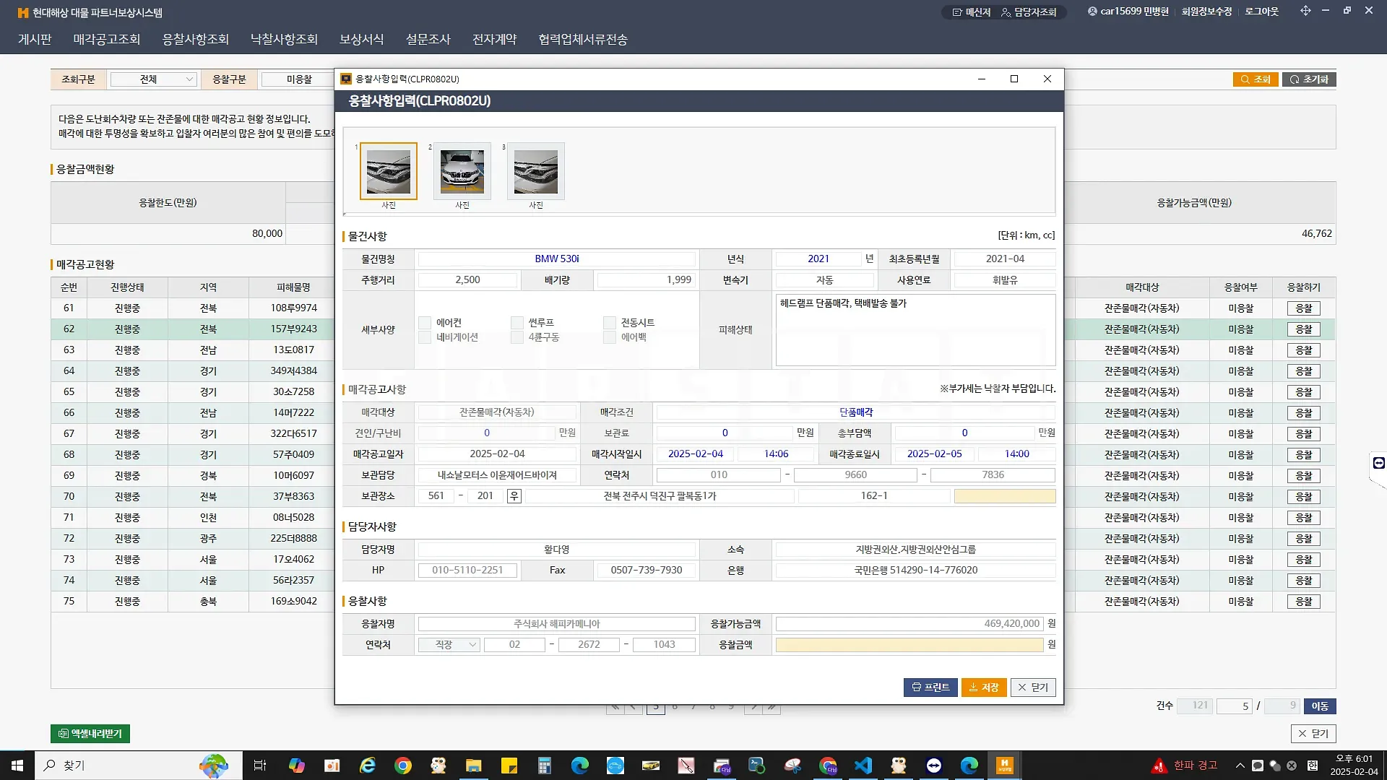Open Visual Studio Code from taskbar
This screenshot has width=1387, height=780.
[x=863, y=766]
